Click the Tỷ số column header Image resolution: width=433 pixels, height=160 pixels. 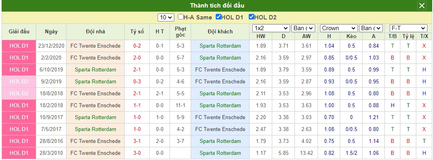[137, 32]
